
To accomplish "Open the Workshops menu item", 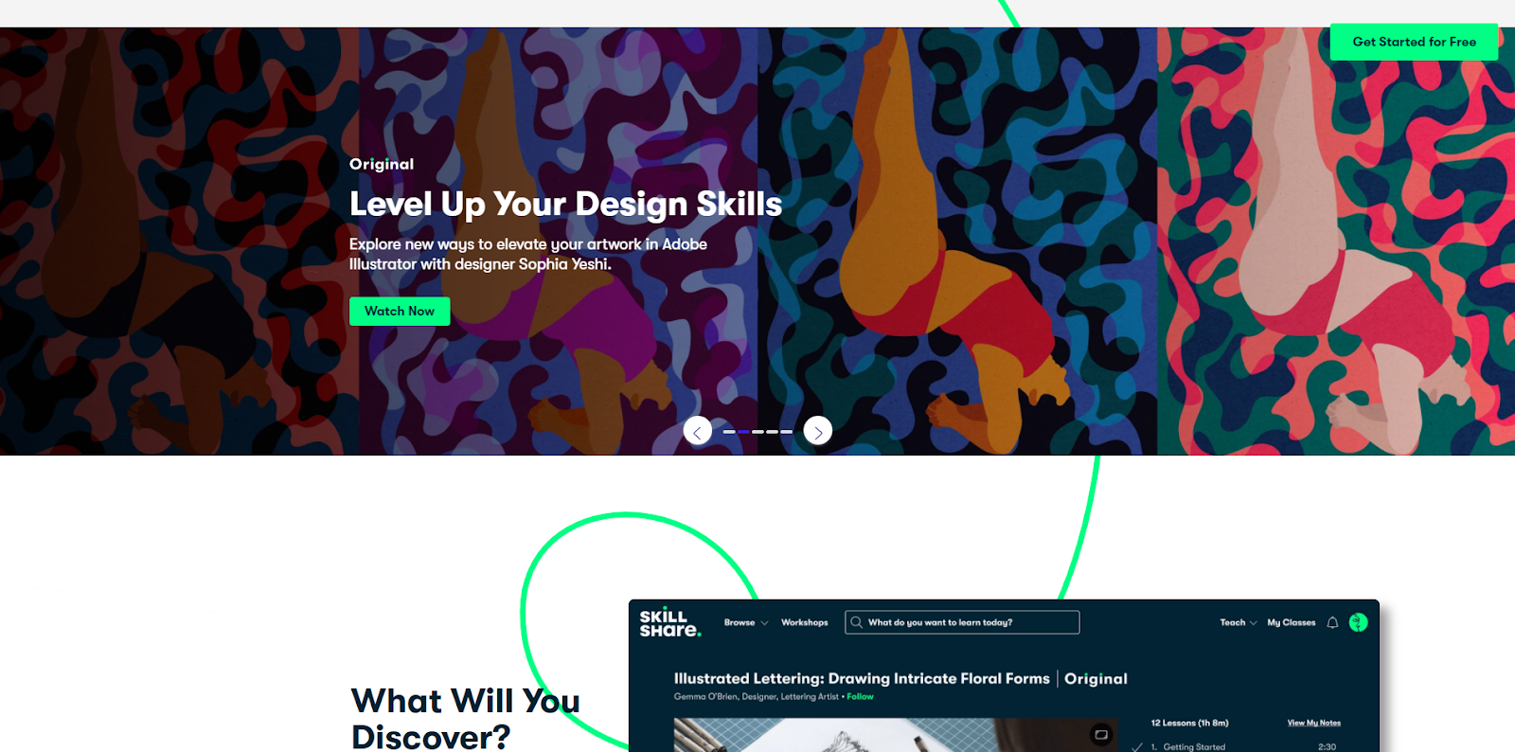I will [805, 622].
